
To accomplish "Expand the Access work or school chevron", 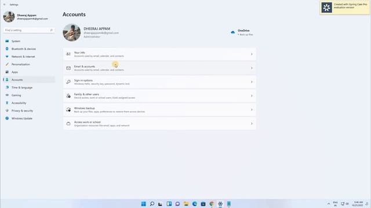I will 252,124.
